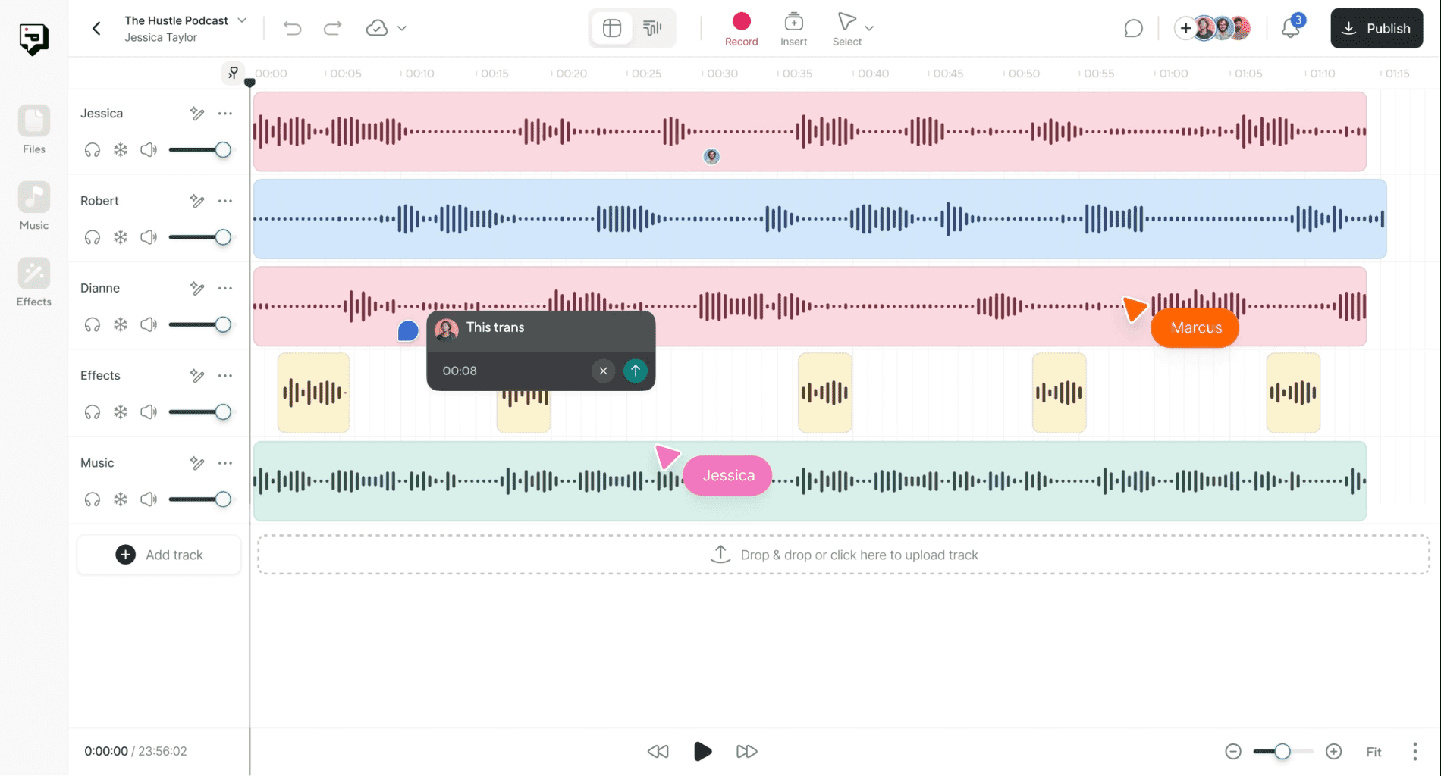The width and height of the screenshot is (1441, 776).
Task: Open the avatar comment pin on Jessica clip
Action: coord(711,156)
